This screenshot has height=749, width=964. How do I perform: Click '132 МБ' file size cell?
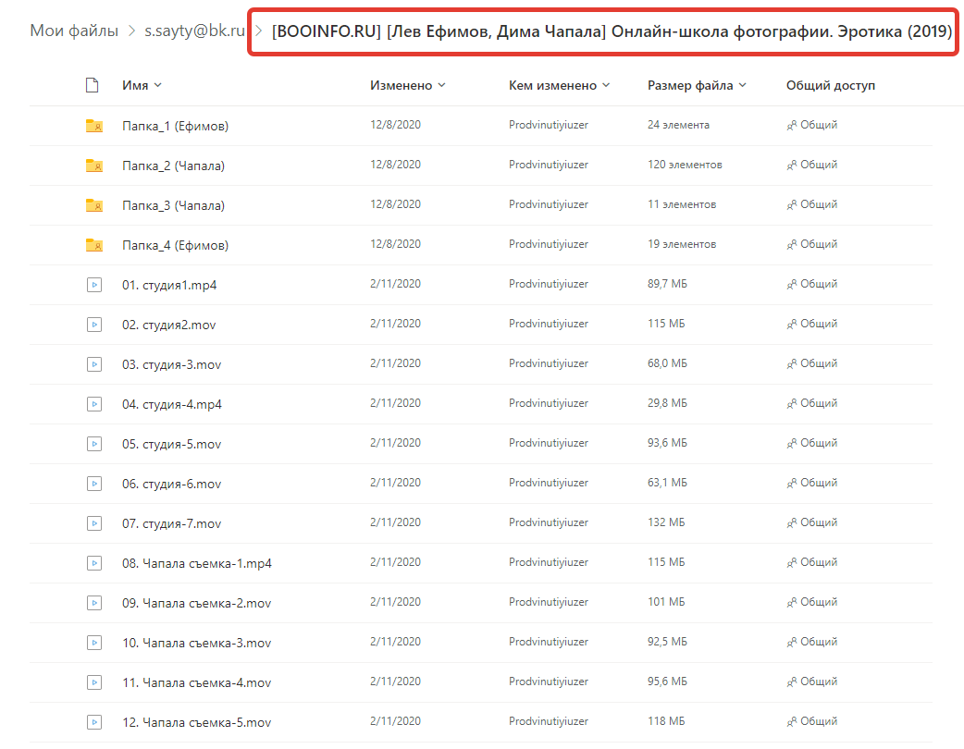point(666,522)
